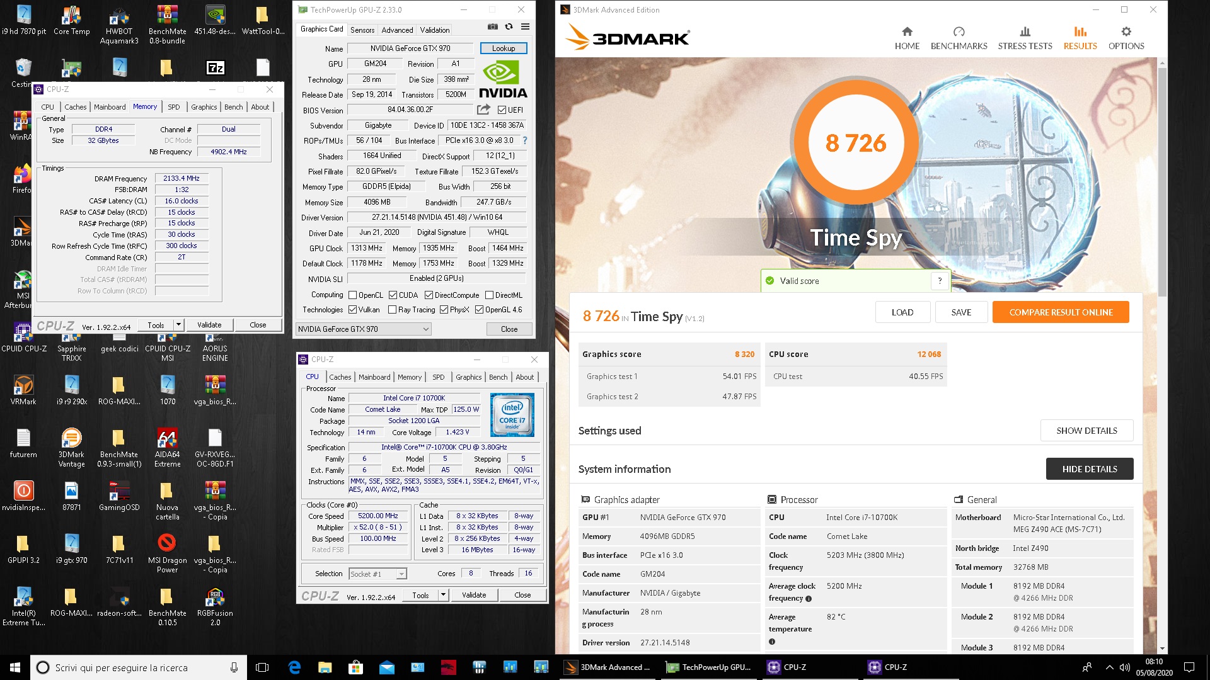Screen dimensions: 1210x680
Task: Switch to Advanced tab in GPU-Z
Action: 397,30
